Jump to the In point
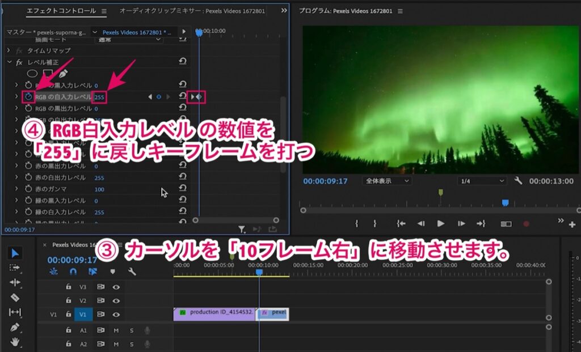The image size is (581, 352). (401, 223)
